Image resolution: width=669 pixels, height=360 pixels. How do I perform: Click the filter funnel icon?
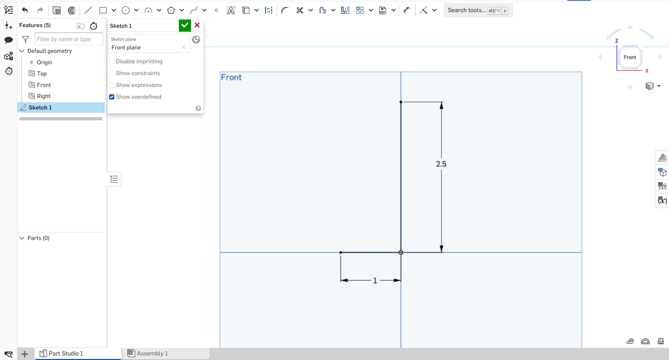point(25,39)
